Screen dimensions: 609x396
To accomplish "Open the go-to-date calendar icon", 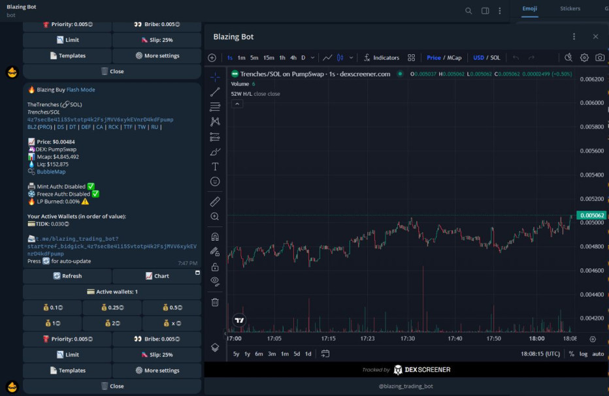I will 325,354.
